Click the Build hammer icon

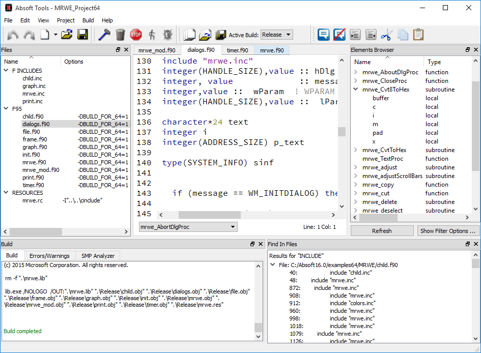pos(104,35)
